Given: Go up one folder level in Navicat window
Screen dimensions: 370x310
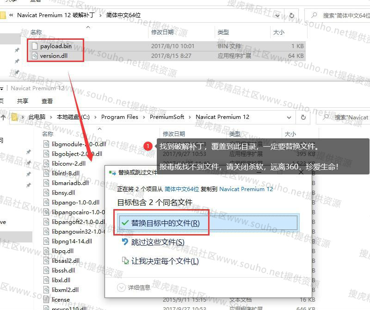Looking at the screenshot, I should (3, 118).
